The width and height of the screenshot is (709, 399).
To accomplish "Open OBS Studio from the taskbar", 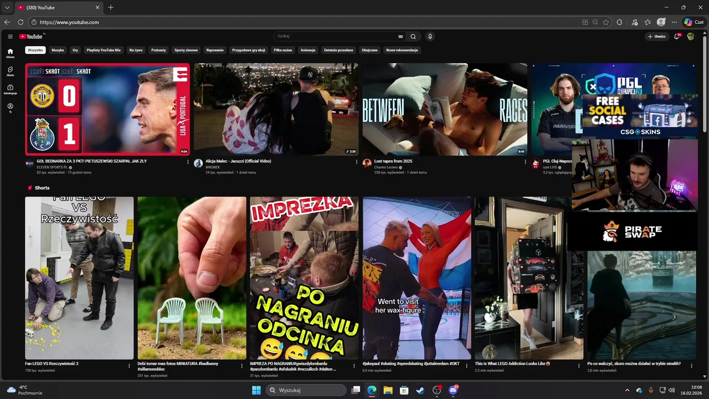I will (436, 390).
